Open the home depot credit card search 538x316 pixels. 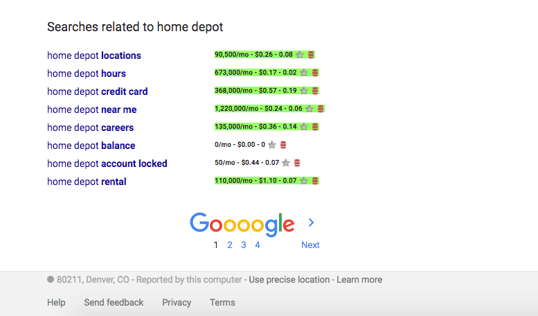(98, 91)
